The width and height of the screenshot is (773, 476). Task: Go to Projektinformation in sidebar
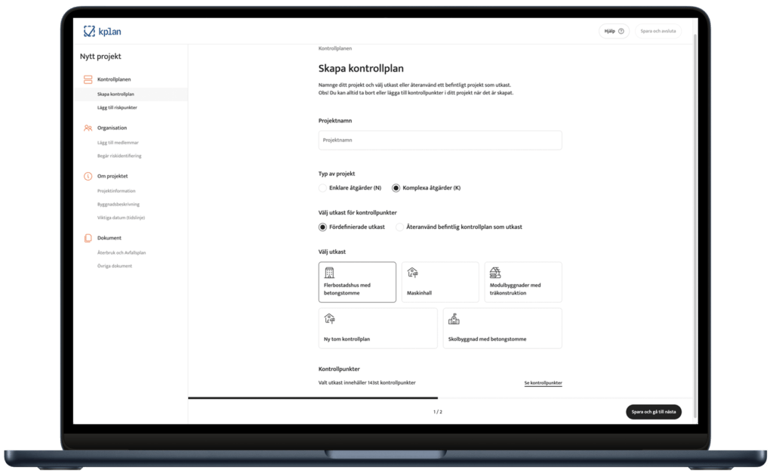116,191
